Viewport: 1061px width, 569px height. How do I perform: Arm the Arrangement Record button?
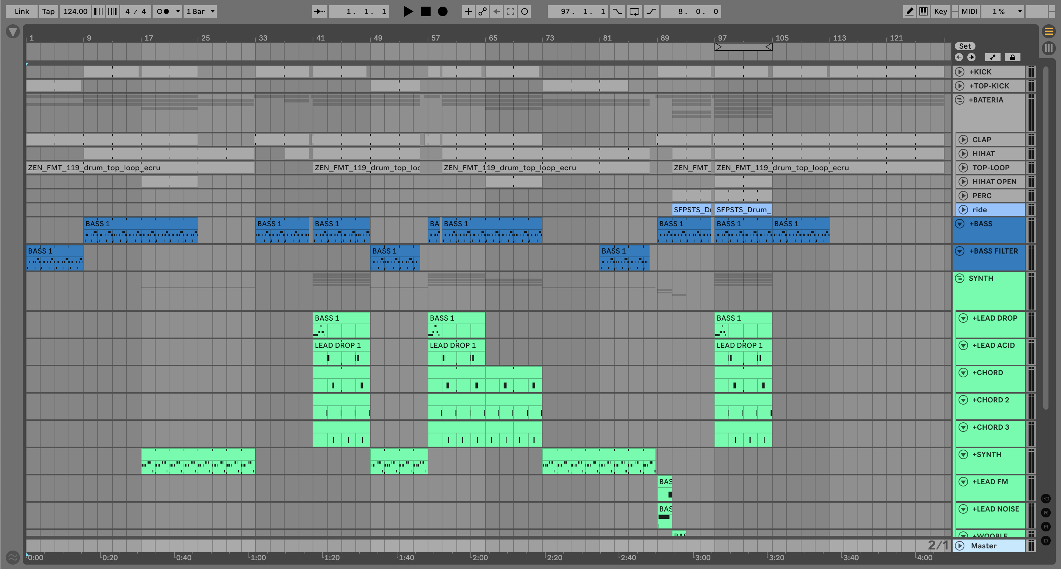443,11
